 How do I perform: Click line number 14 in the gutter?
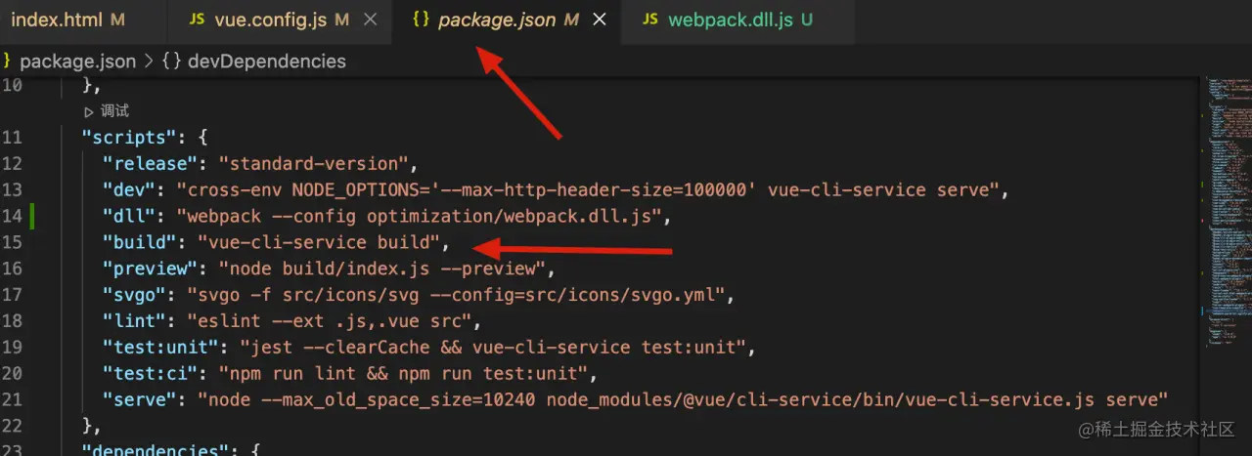[x=12, y=216]
